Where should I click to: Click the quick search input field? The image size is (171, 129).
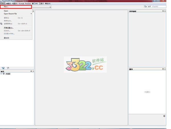coord(157,7)
